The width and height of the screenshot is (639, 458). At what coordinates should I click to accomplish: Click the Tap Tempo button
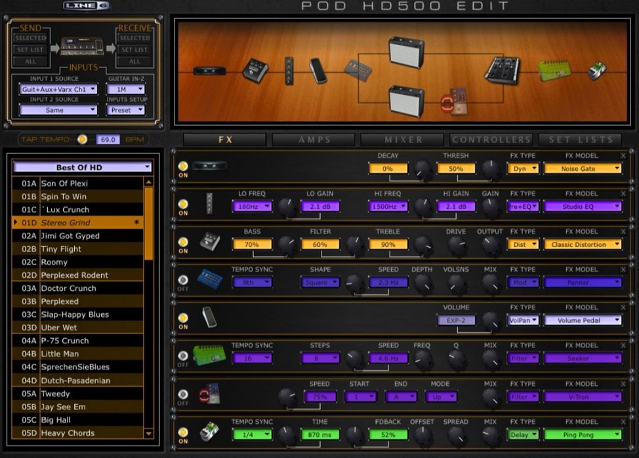82,139
